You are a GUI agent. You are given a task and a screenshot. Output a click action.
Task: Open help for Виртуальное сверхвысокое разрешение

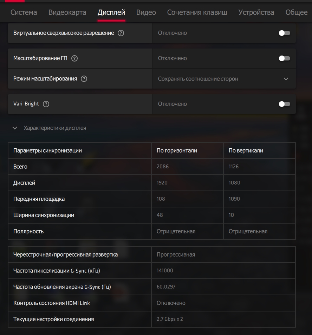click(121, 33)
